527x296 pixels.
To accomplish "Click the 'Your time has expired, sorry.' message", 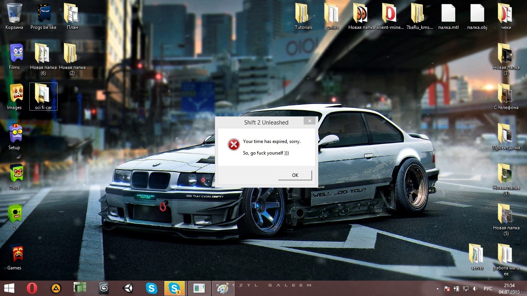I will click(x=272, y=141).
